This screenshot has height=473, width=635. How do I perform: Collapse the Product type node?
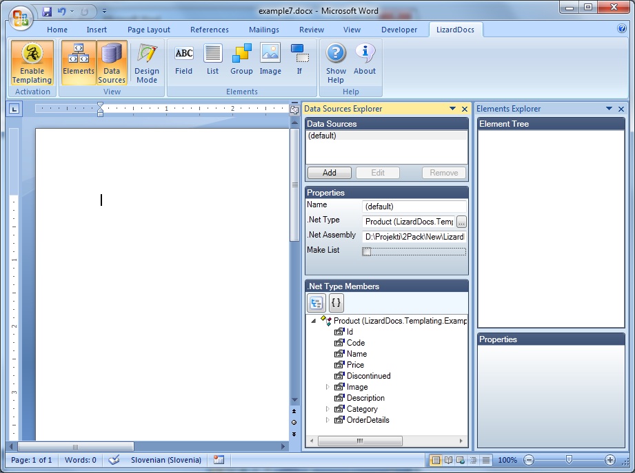click(x=314, y=321)
